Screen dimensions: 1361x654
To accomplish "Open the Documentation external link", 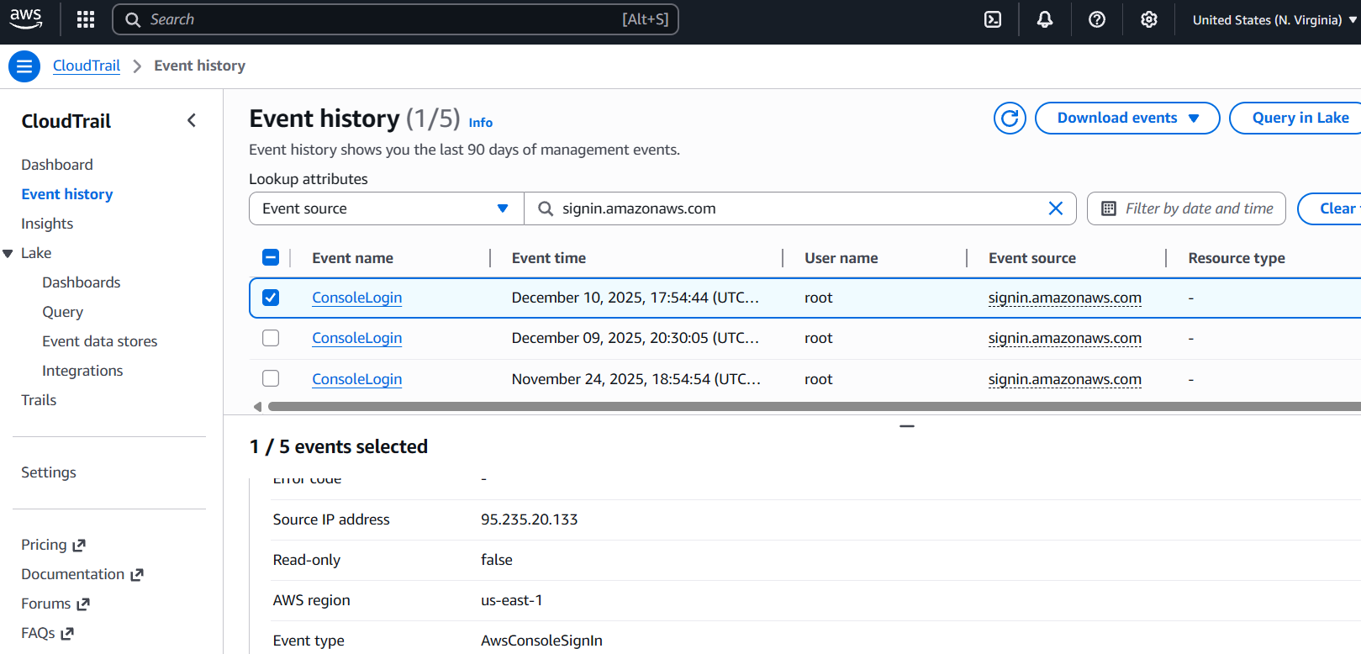I will click(82, 574).
